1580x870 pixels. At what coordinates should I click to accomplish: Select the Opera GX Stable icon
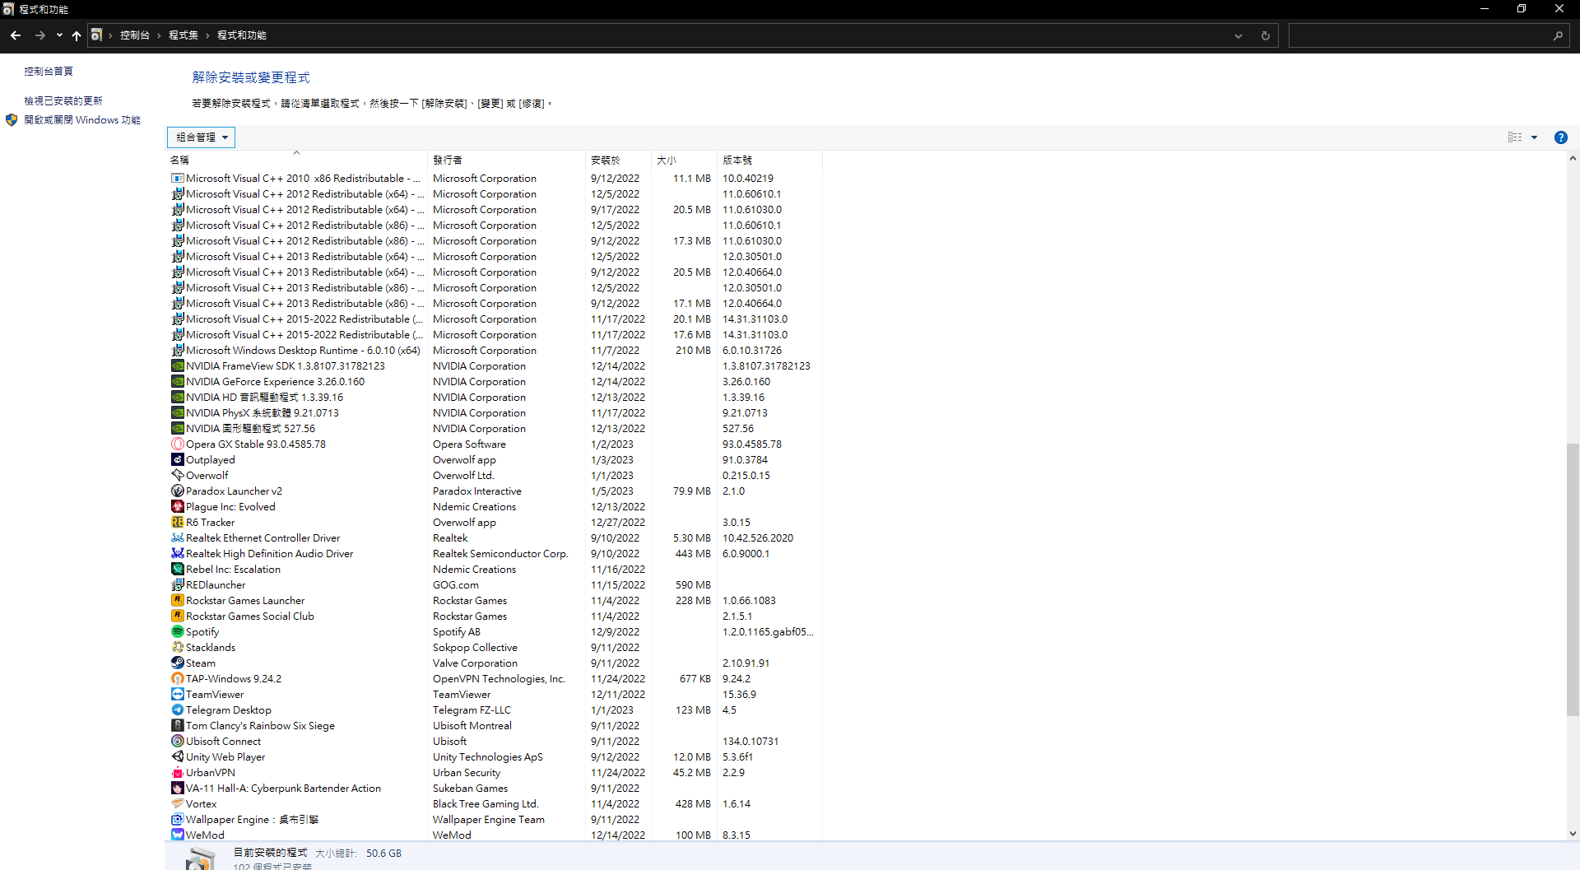pos(178,444)
